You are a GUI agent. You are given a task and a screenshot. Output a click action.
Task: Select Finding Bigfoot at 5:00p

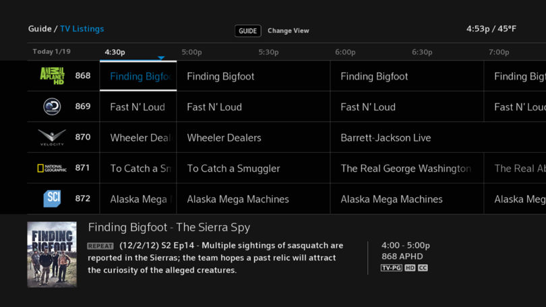(253, 76)
